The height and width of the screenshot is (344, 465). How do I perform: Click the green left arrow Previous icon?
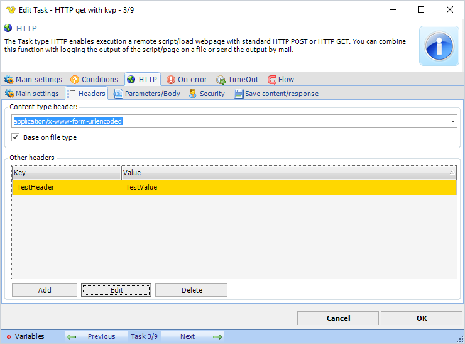(72, 337)
